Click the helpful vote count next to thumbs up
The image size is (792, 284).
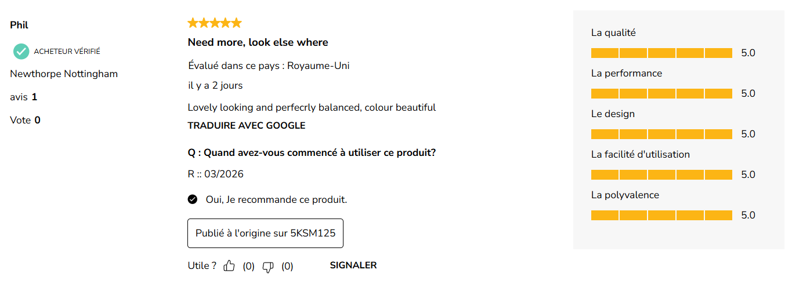(x=248, y=267)
